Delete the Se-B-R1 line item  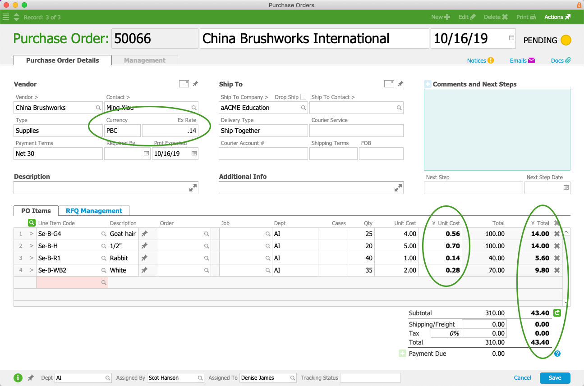(x=557, y=258)
